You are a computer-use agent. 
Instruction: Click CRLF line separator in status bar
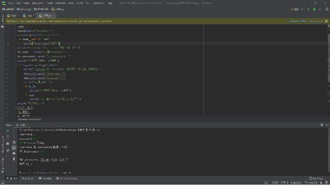[275, 183]
